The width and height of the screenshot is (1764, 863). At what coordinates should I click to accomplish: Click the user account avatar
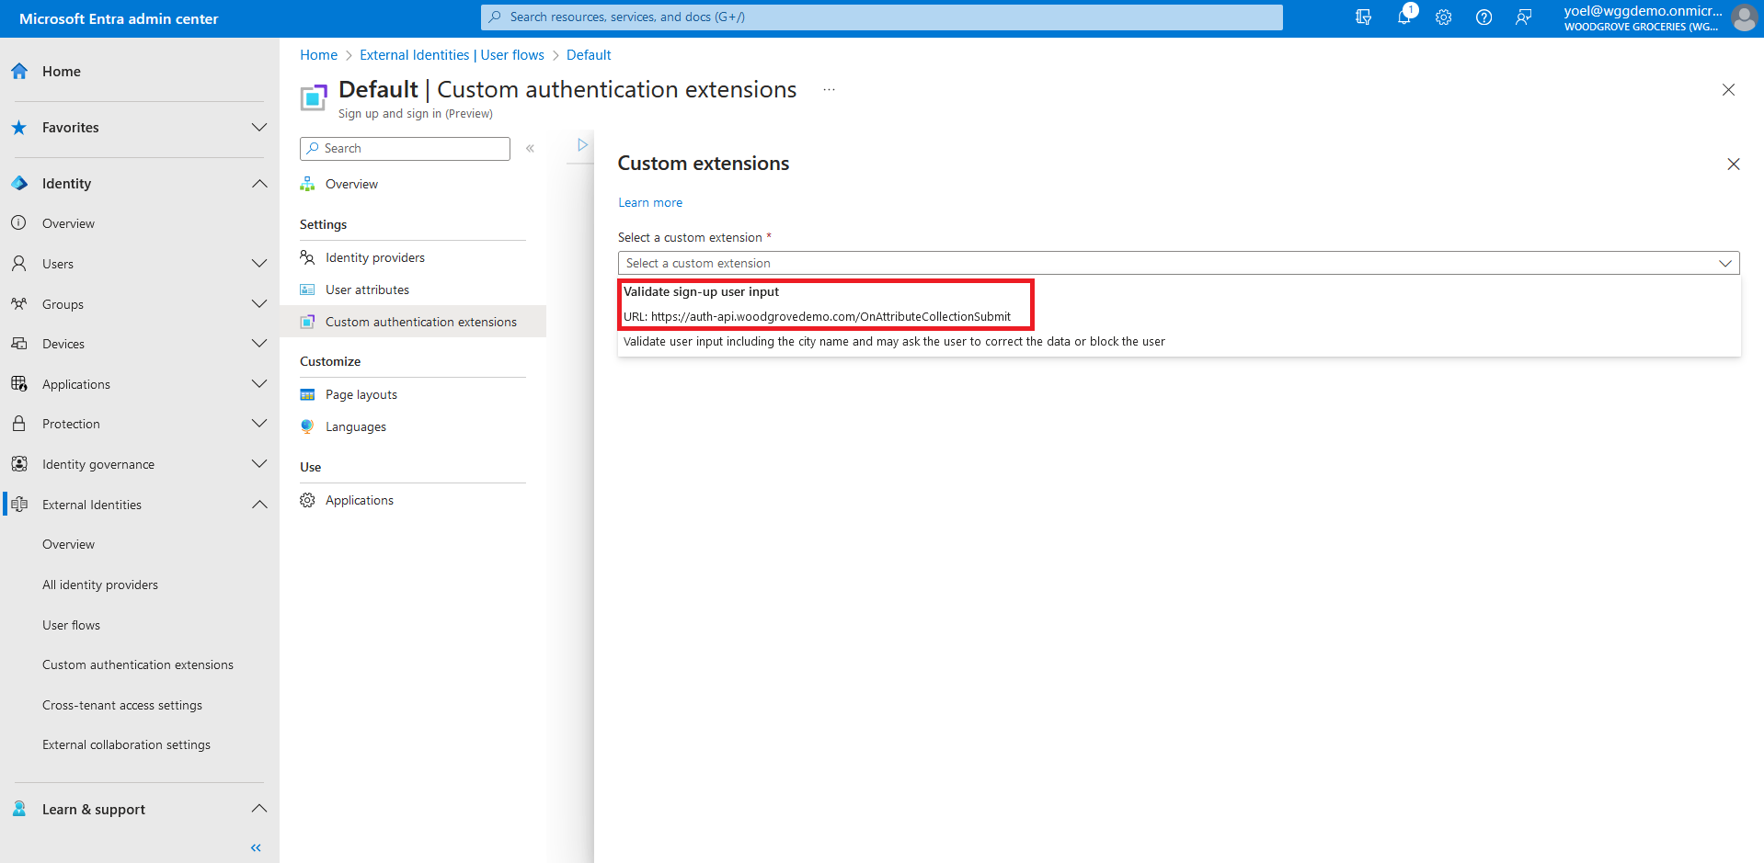(1744, 17)
